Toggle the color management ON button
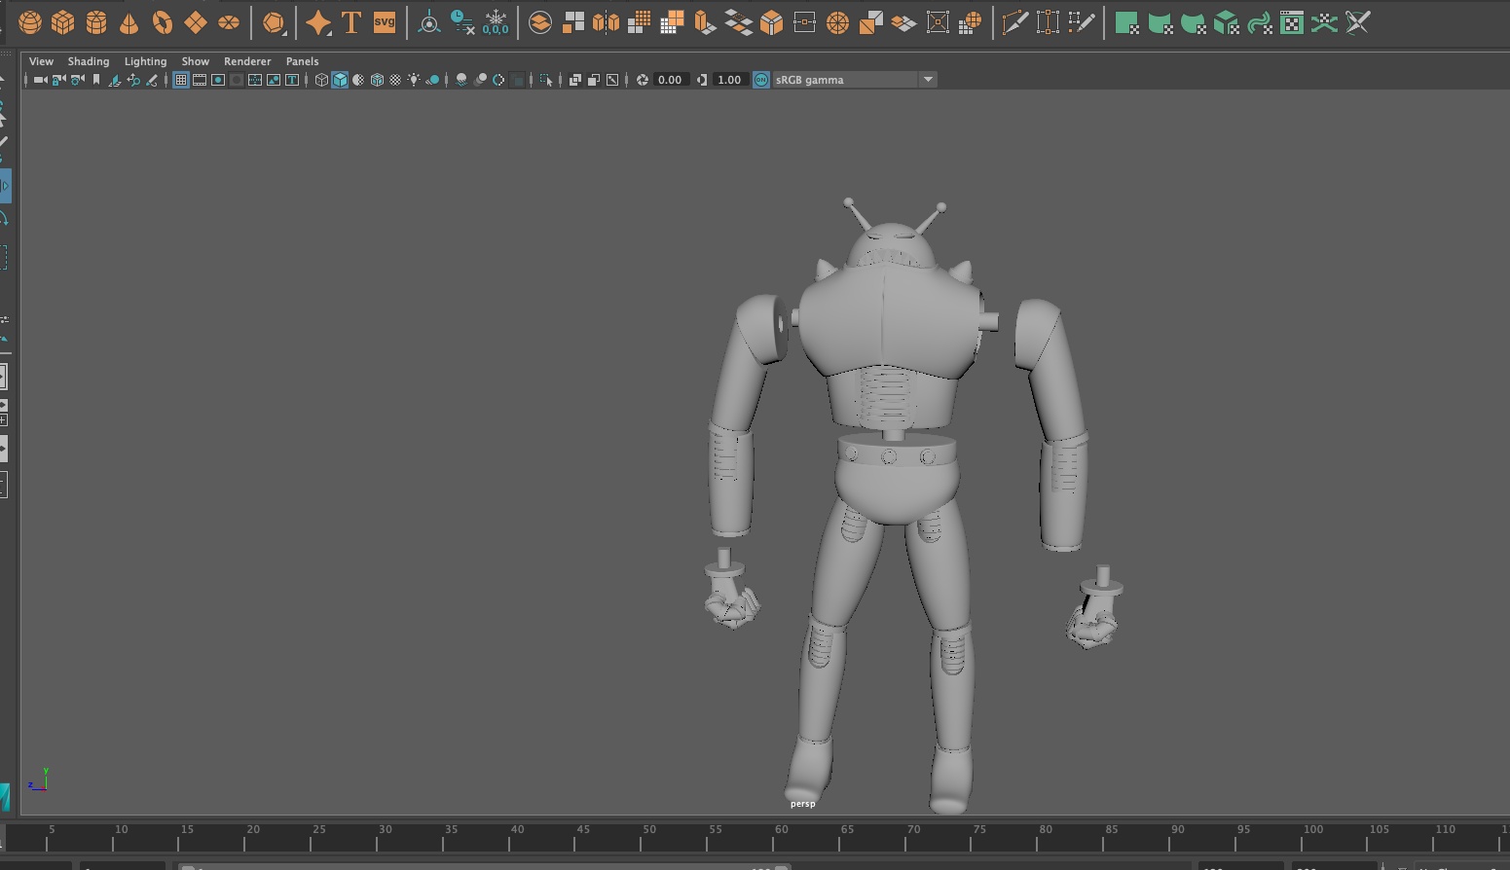This screenshot has height=870, width=1510. coord(761,80)
